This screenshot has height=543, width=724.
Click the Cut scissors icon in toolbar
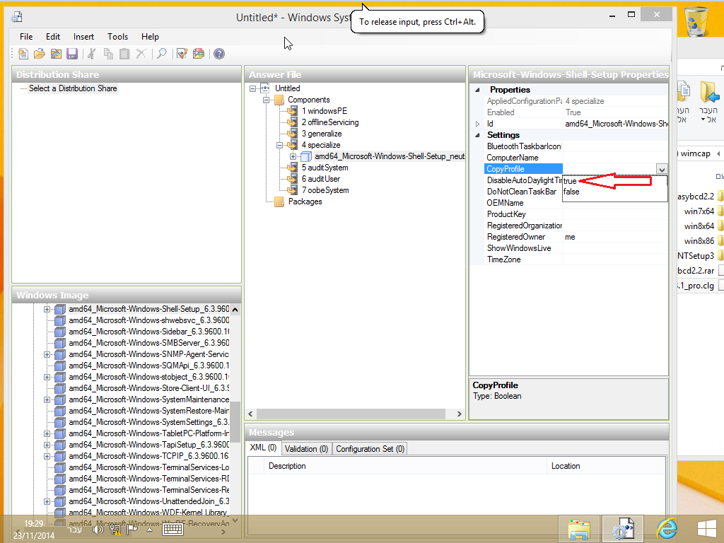pos(91,54)
